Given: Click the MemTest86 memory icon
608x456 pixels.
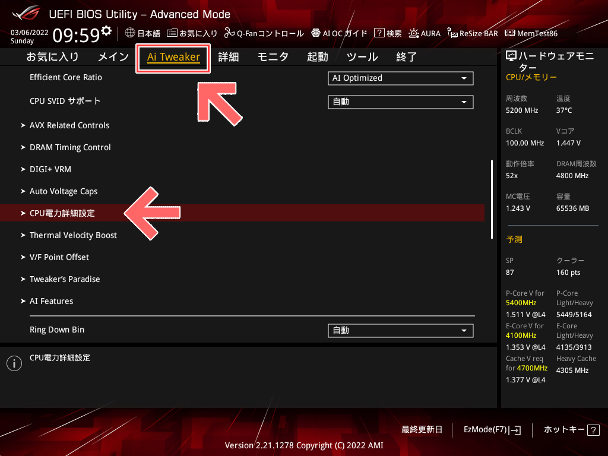Looking at the screenshot, I should click(x=510, y=33).
